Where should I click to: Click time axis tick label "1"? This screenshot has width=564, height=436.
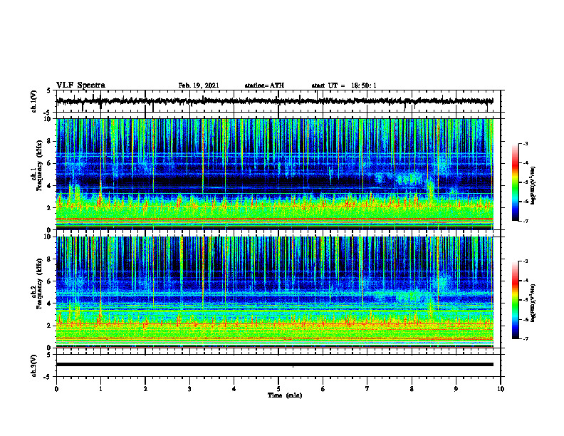(100, 389)
